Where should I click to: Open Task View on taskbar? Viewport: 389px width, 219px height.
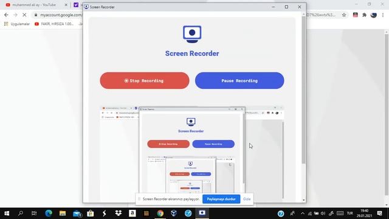point(34,214)
